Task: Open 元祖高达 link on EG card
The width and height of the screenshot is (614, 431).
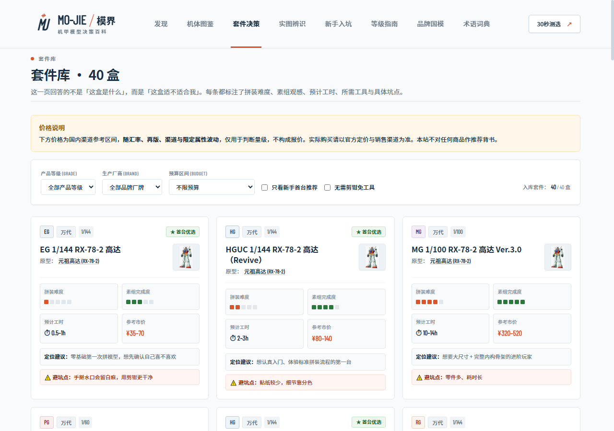Action: [79, 261]
